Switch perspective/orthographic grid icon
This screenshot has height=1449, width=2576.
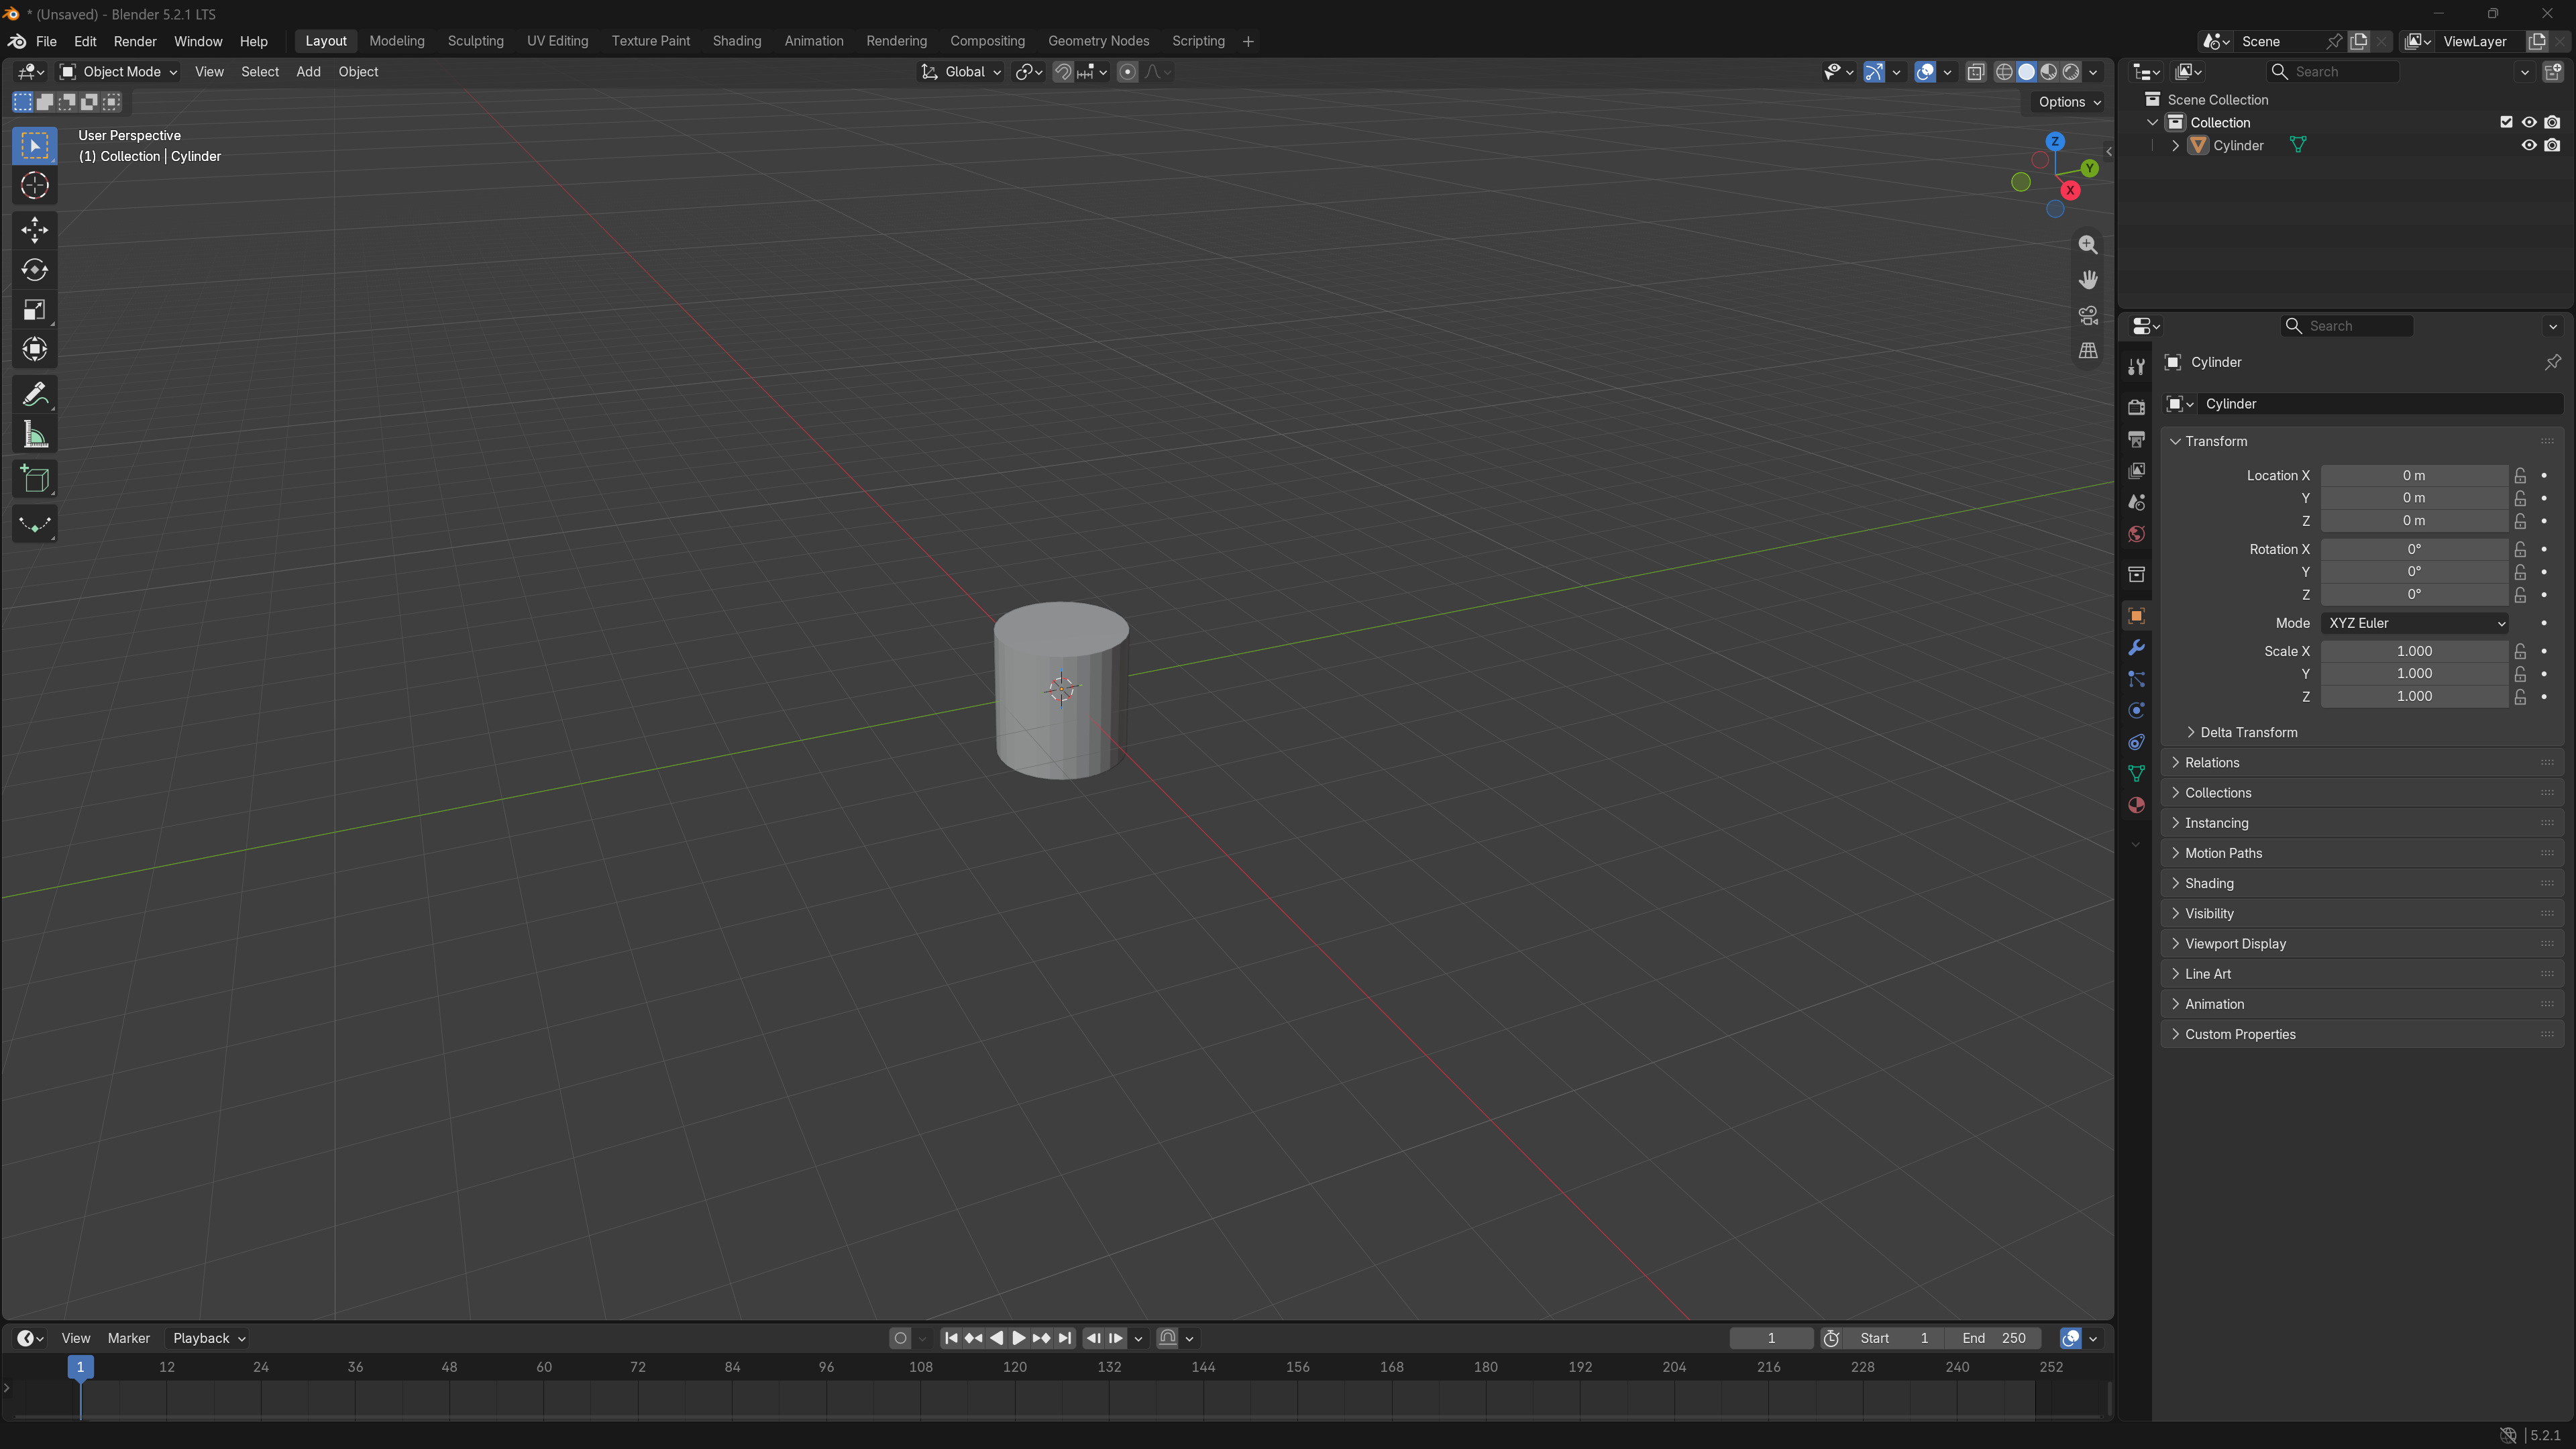coord(2088,351)
